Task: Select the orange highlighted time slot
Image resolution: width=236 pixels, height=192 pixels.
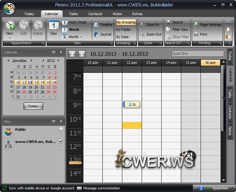Action: click(x=132, y=125)
